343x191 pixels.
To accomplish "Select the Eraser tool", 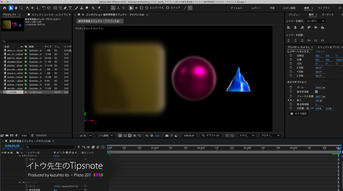I will click(x=87, y=8).
